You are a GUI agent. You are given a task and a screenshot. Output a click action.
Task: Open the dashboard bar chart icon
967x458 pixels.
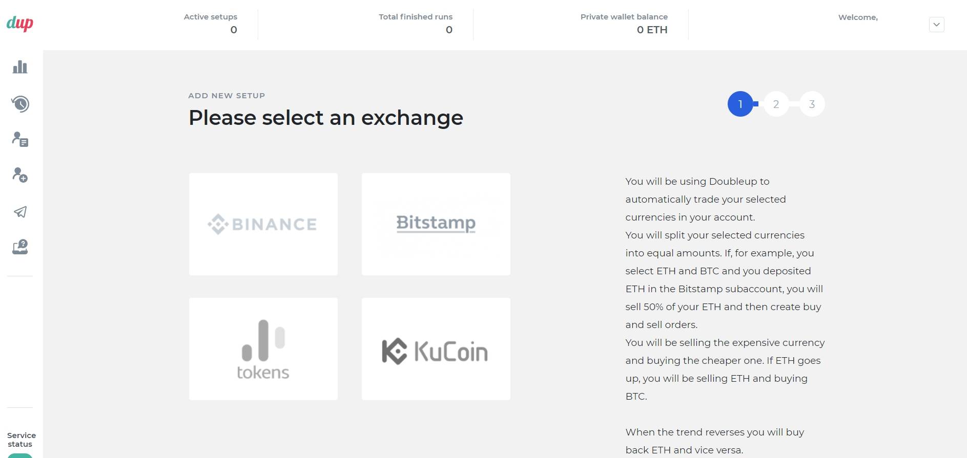point(20,67)
